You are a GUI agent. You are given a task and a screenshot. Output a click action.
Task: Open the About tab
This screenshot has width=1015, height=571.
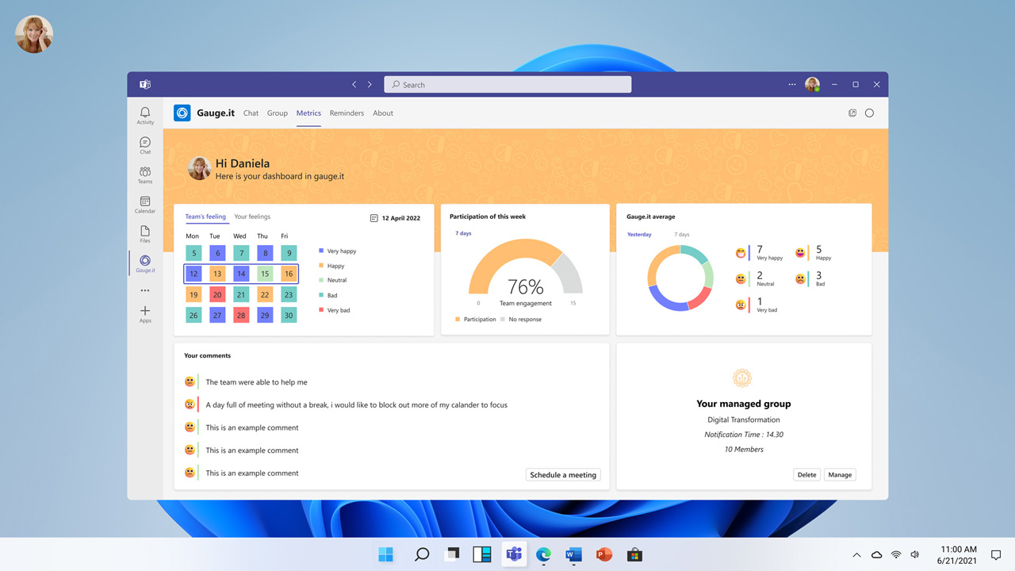tap(383, 113)
